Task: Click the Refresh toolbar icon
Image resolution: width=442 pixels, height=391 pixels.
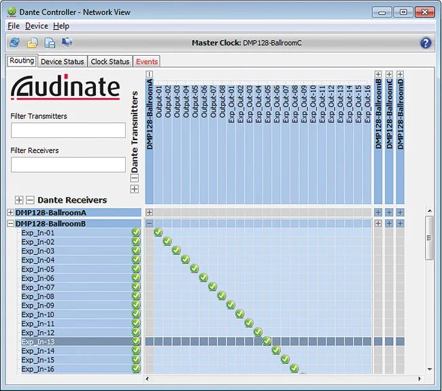Action: tap(14, 43)
